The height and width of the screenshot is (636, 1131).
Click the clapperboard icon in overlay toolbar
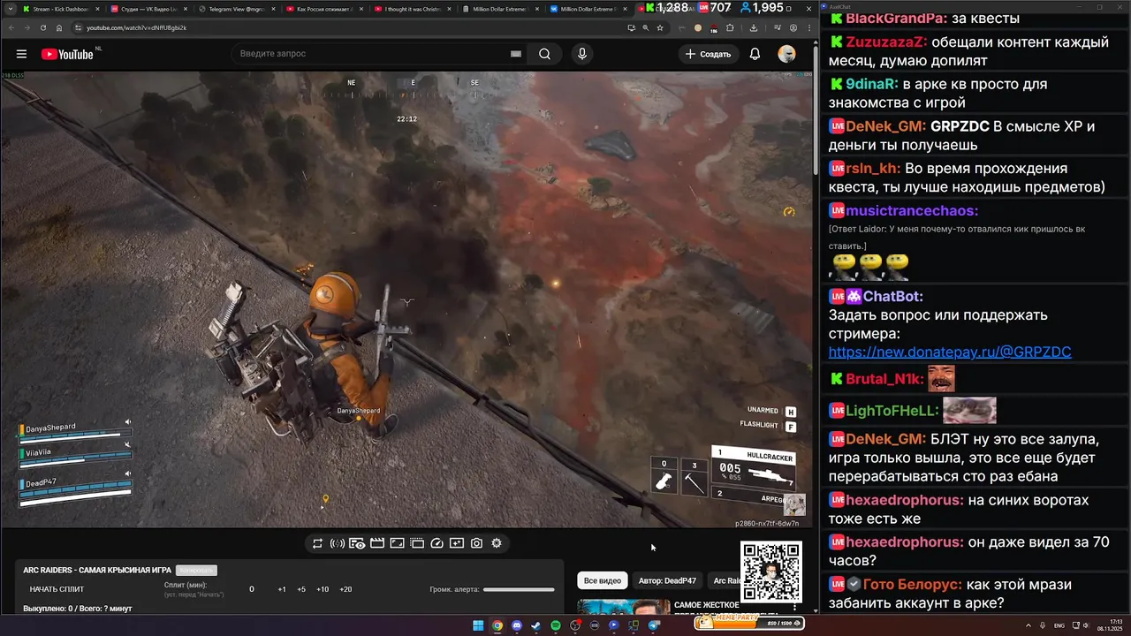click(x=377, y=543)
